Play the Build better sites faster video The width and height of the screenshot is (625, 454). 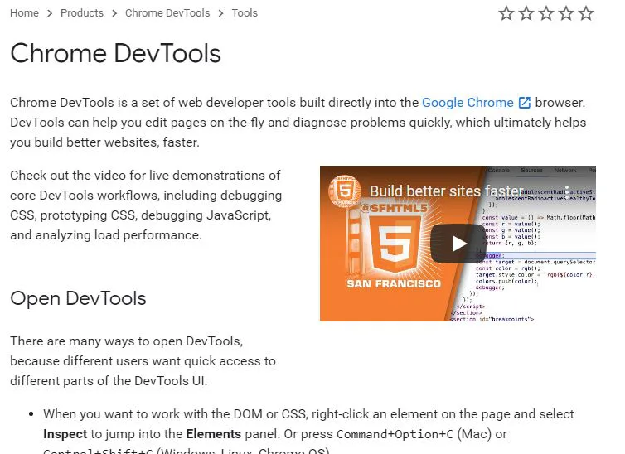point(458,244)
